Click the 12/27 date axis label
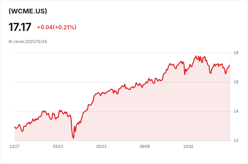This screenshot has height=164, width=248. [14, 147]
